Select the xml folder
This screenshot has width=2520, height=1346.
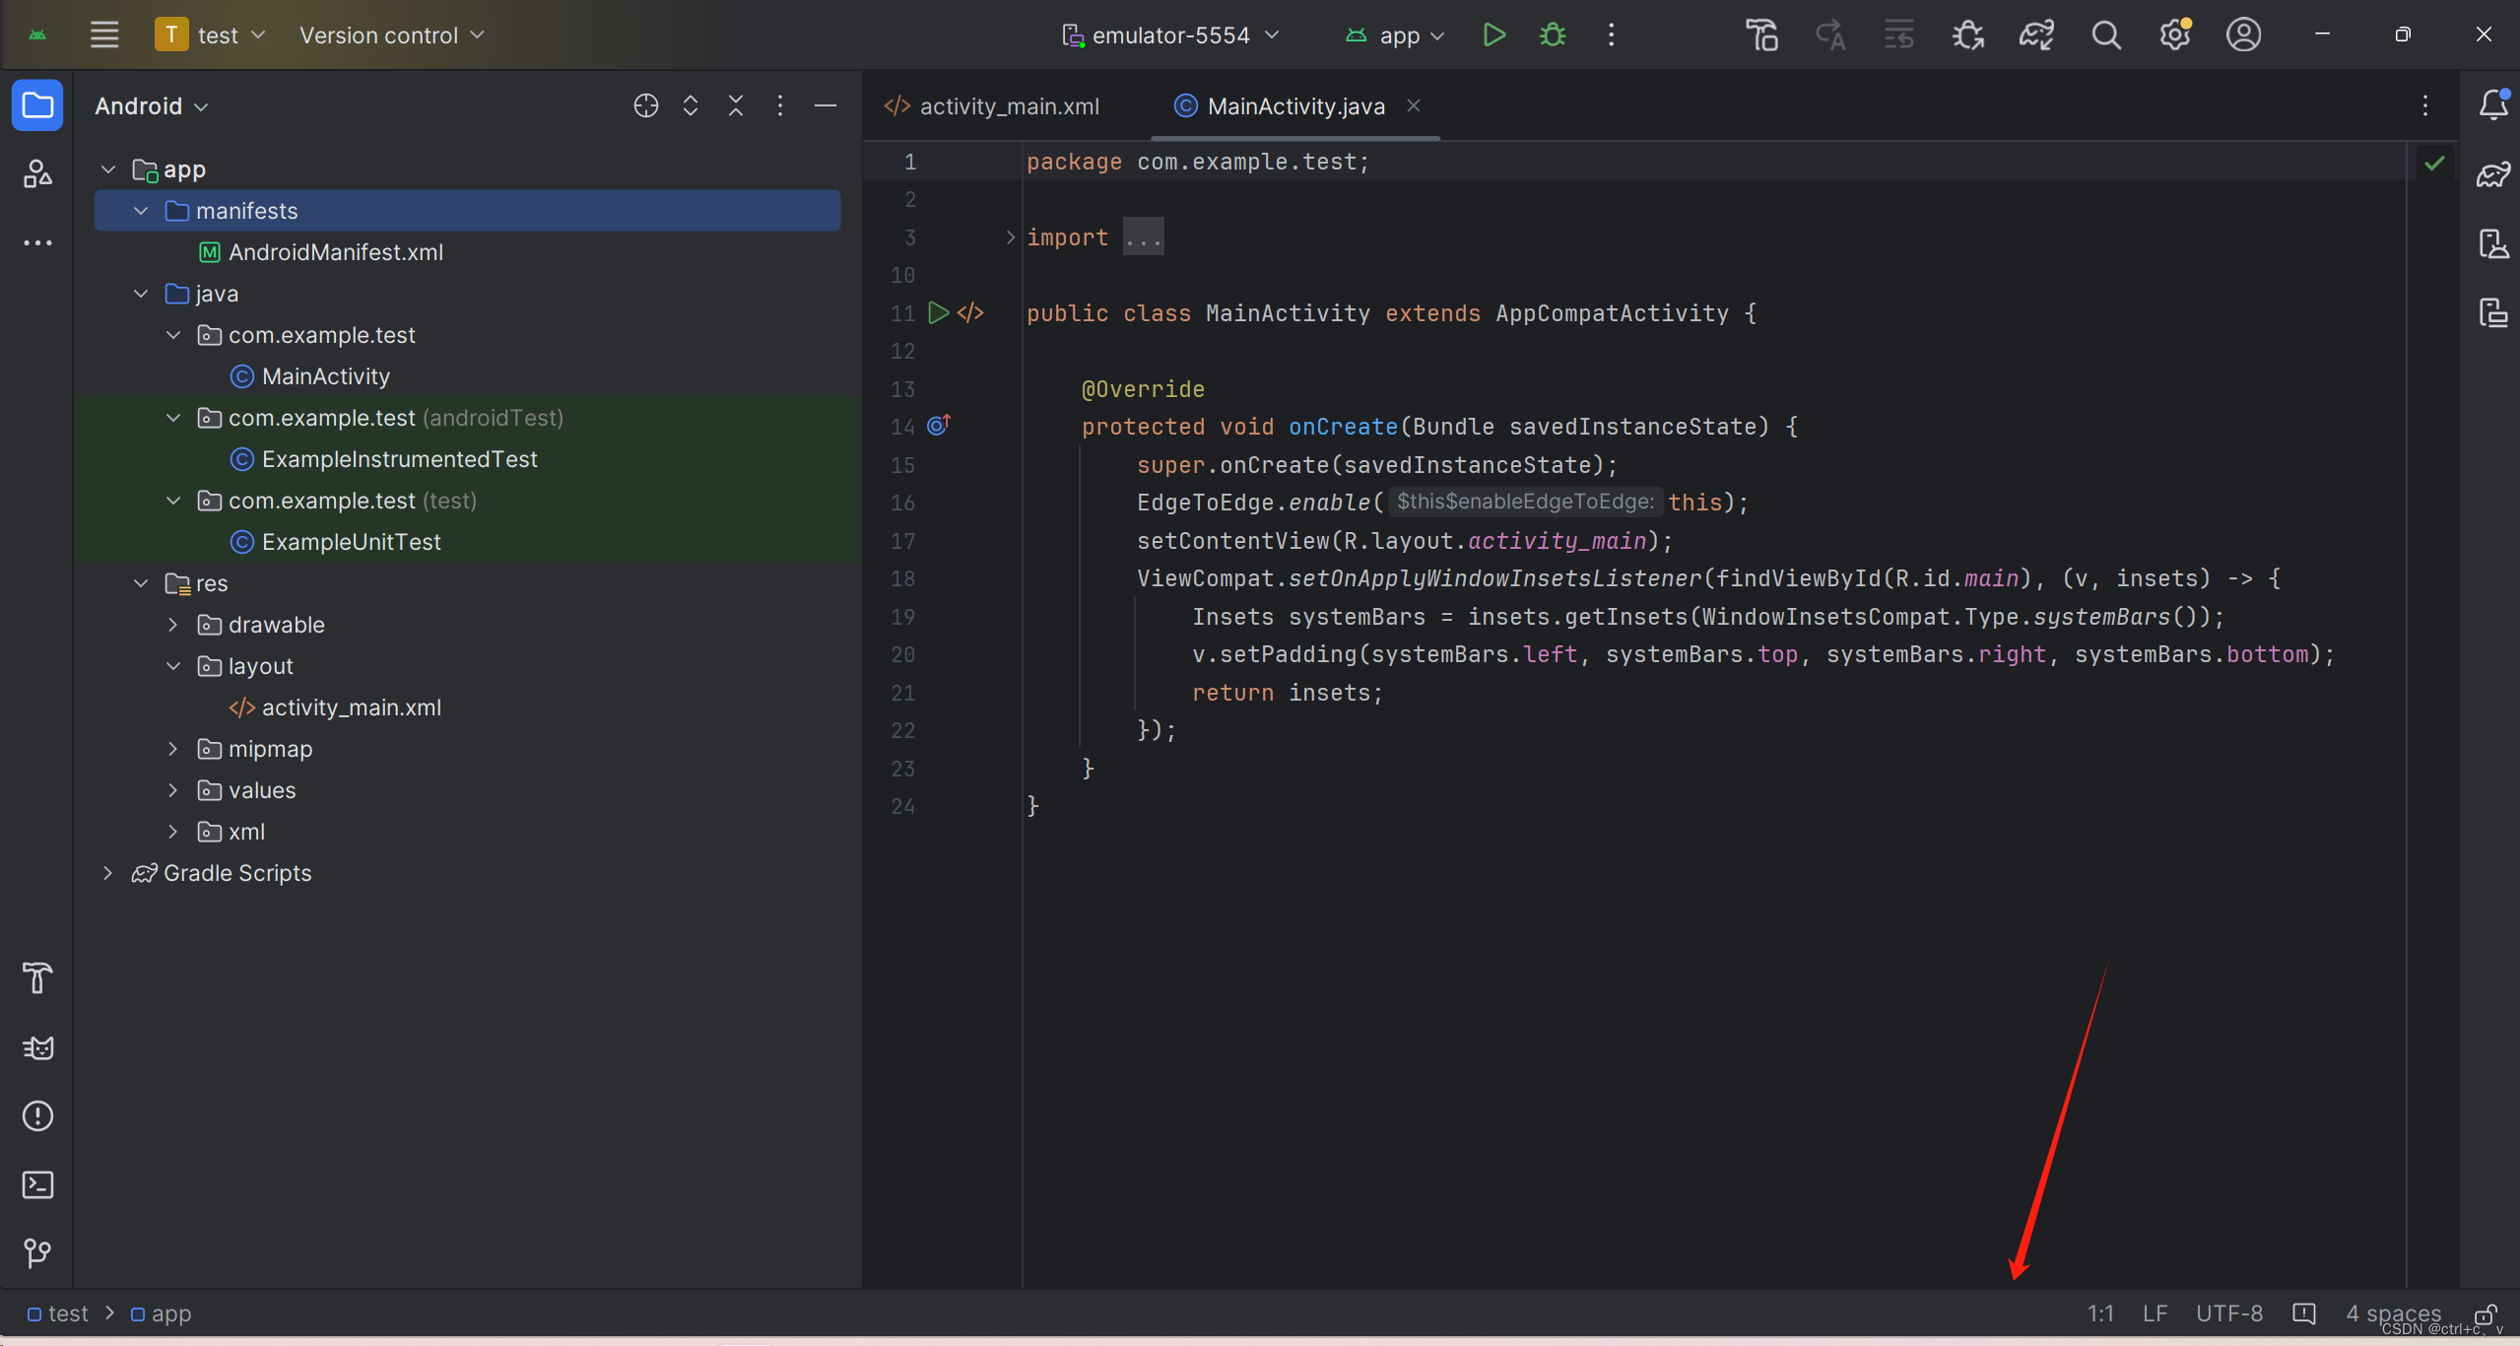232,832
